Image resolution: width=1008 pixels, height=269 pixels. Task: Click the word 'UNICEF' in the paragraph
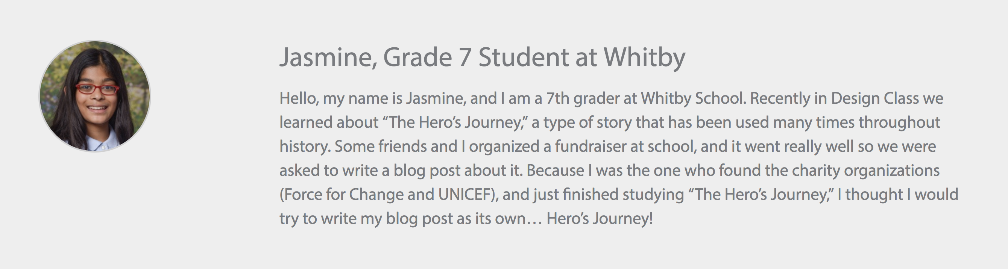pyautogui.click(x=464, y=195)
